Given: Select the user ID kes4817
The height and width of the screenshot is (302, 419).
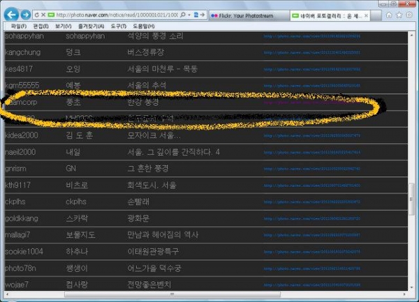Looking at the screenshot, I should point(19,69).
